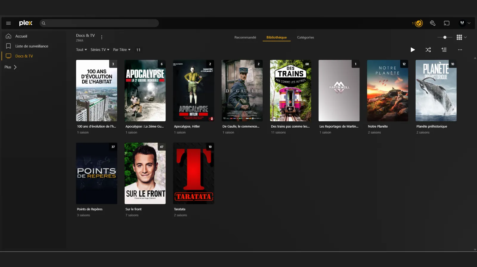Screen dimensions: 477x267
Task: Open the Séries TV type dropdown
Action: 100,50
